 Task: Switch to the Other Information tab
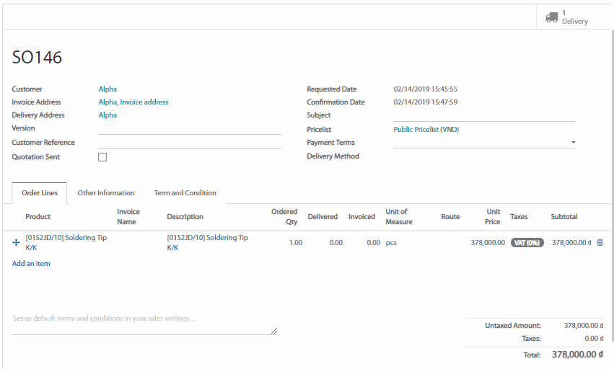(106, 193)
